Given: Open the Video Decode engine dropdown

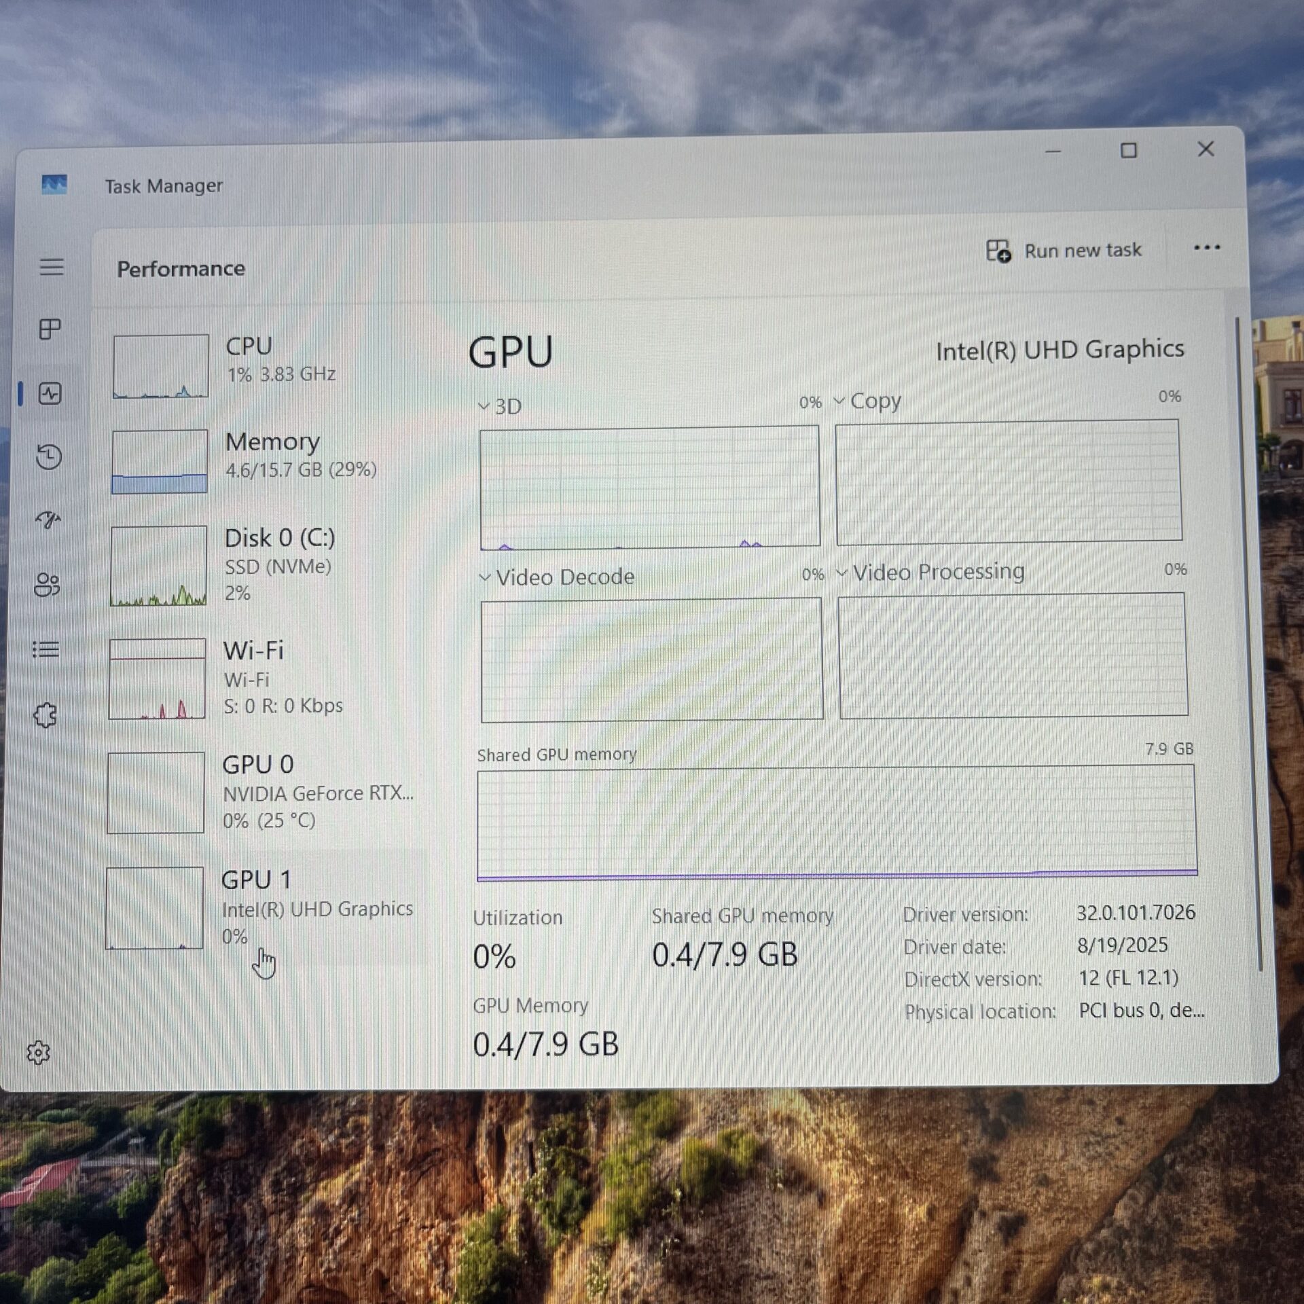Looking at the screenshot, I should (556, 577).
